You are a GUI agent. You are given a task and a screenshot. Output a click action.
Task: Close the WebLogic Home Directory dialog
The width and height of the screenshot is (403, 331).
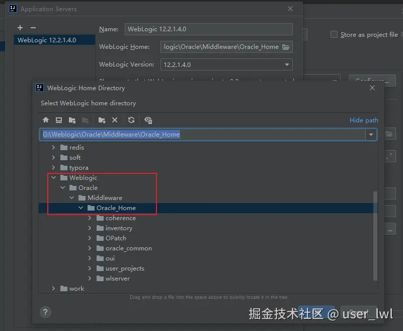coord(372,88)
